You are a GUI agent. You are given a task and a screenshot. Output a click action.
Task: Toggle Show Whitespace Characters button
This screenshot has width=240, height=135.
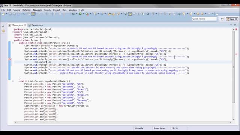point(142,14)
